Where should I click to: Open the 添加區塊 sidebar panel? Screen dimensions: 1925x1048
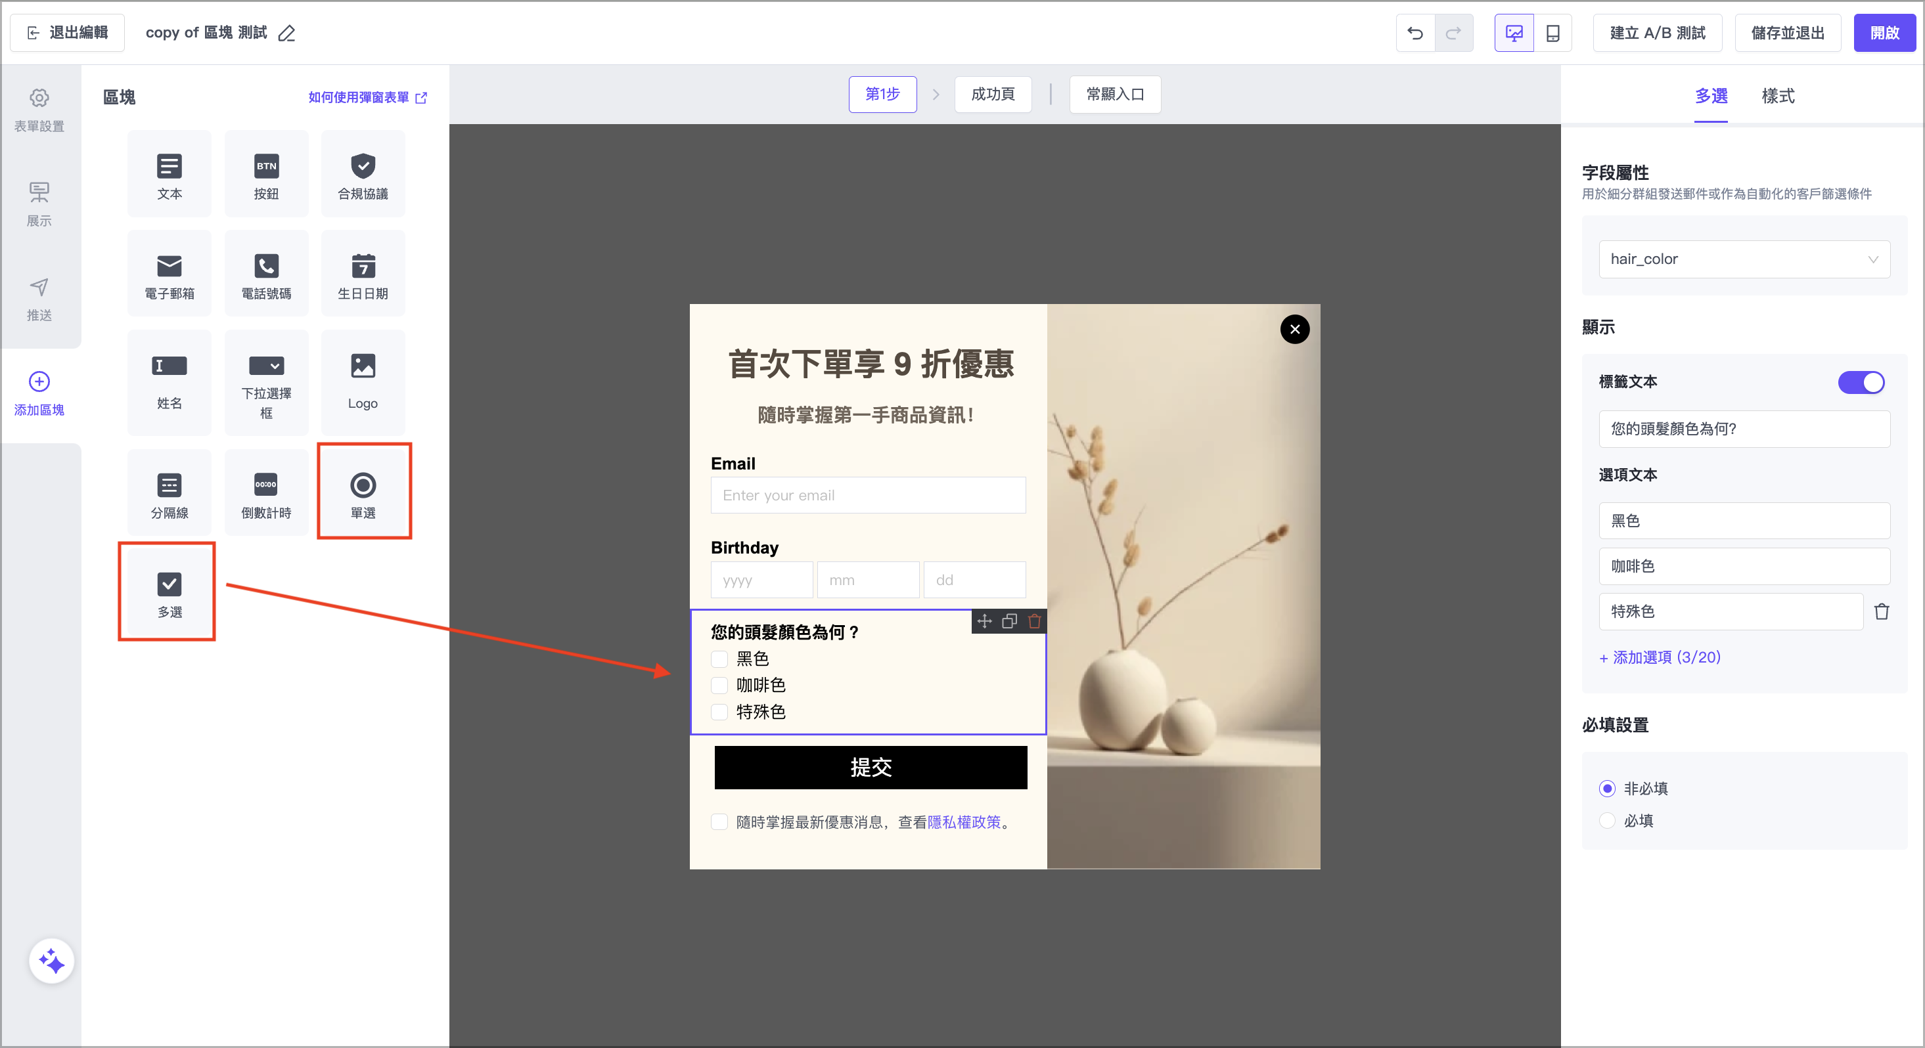click(39, 393)
